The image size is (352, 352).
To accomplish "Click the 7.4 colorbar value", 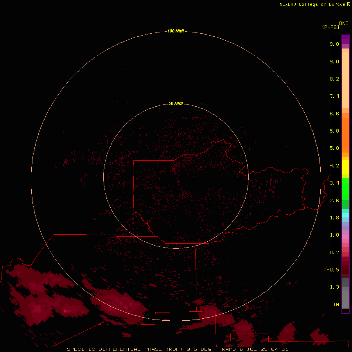I will click(334, 96).
